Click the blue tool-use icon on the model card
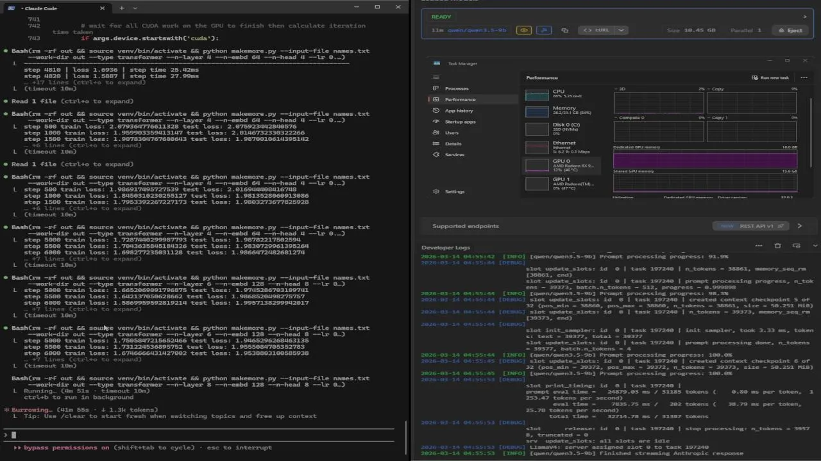 [543, 30]
